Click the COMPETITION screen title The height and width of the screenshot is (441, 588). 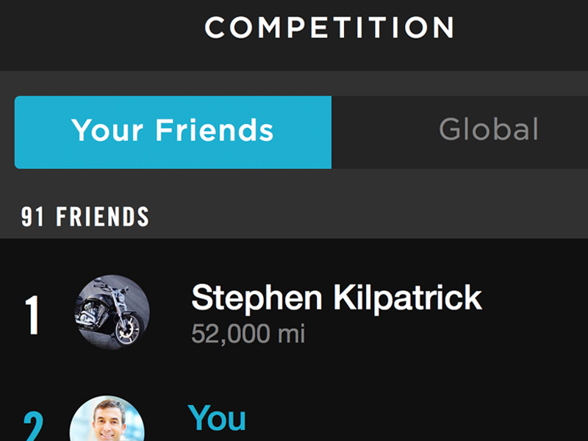[329, 27]
